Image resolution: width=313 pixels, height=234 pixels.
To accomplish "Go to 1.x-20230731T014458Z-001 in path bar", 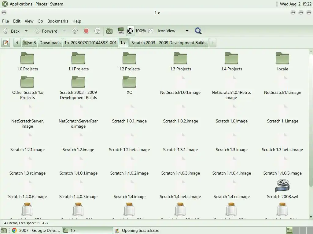I will [x=90, y=43].
